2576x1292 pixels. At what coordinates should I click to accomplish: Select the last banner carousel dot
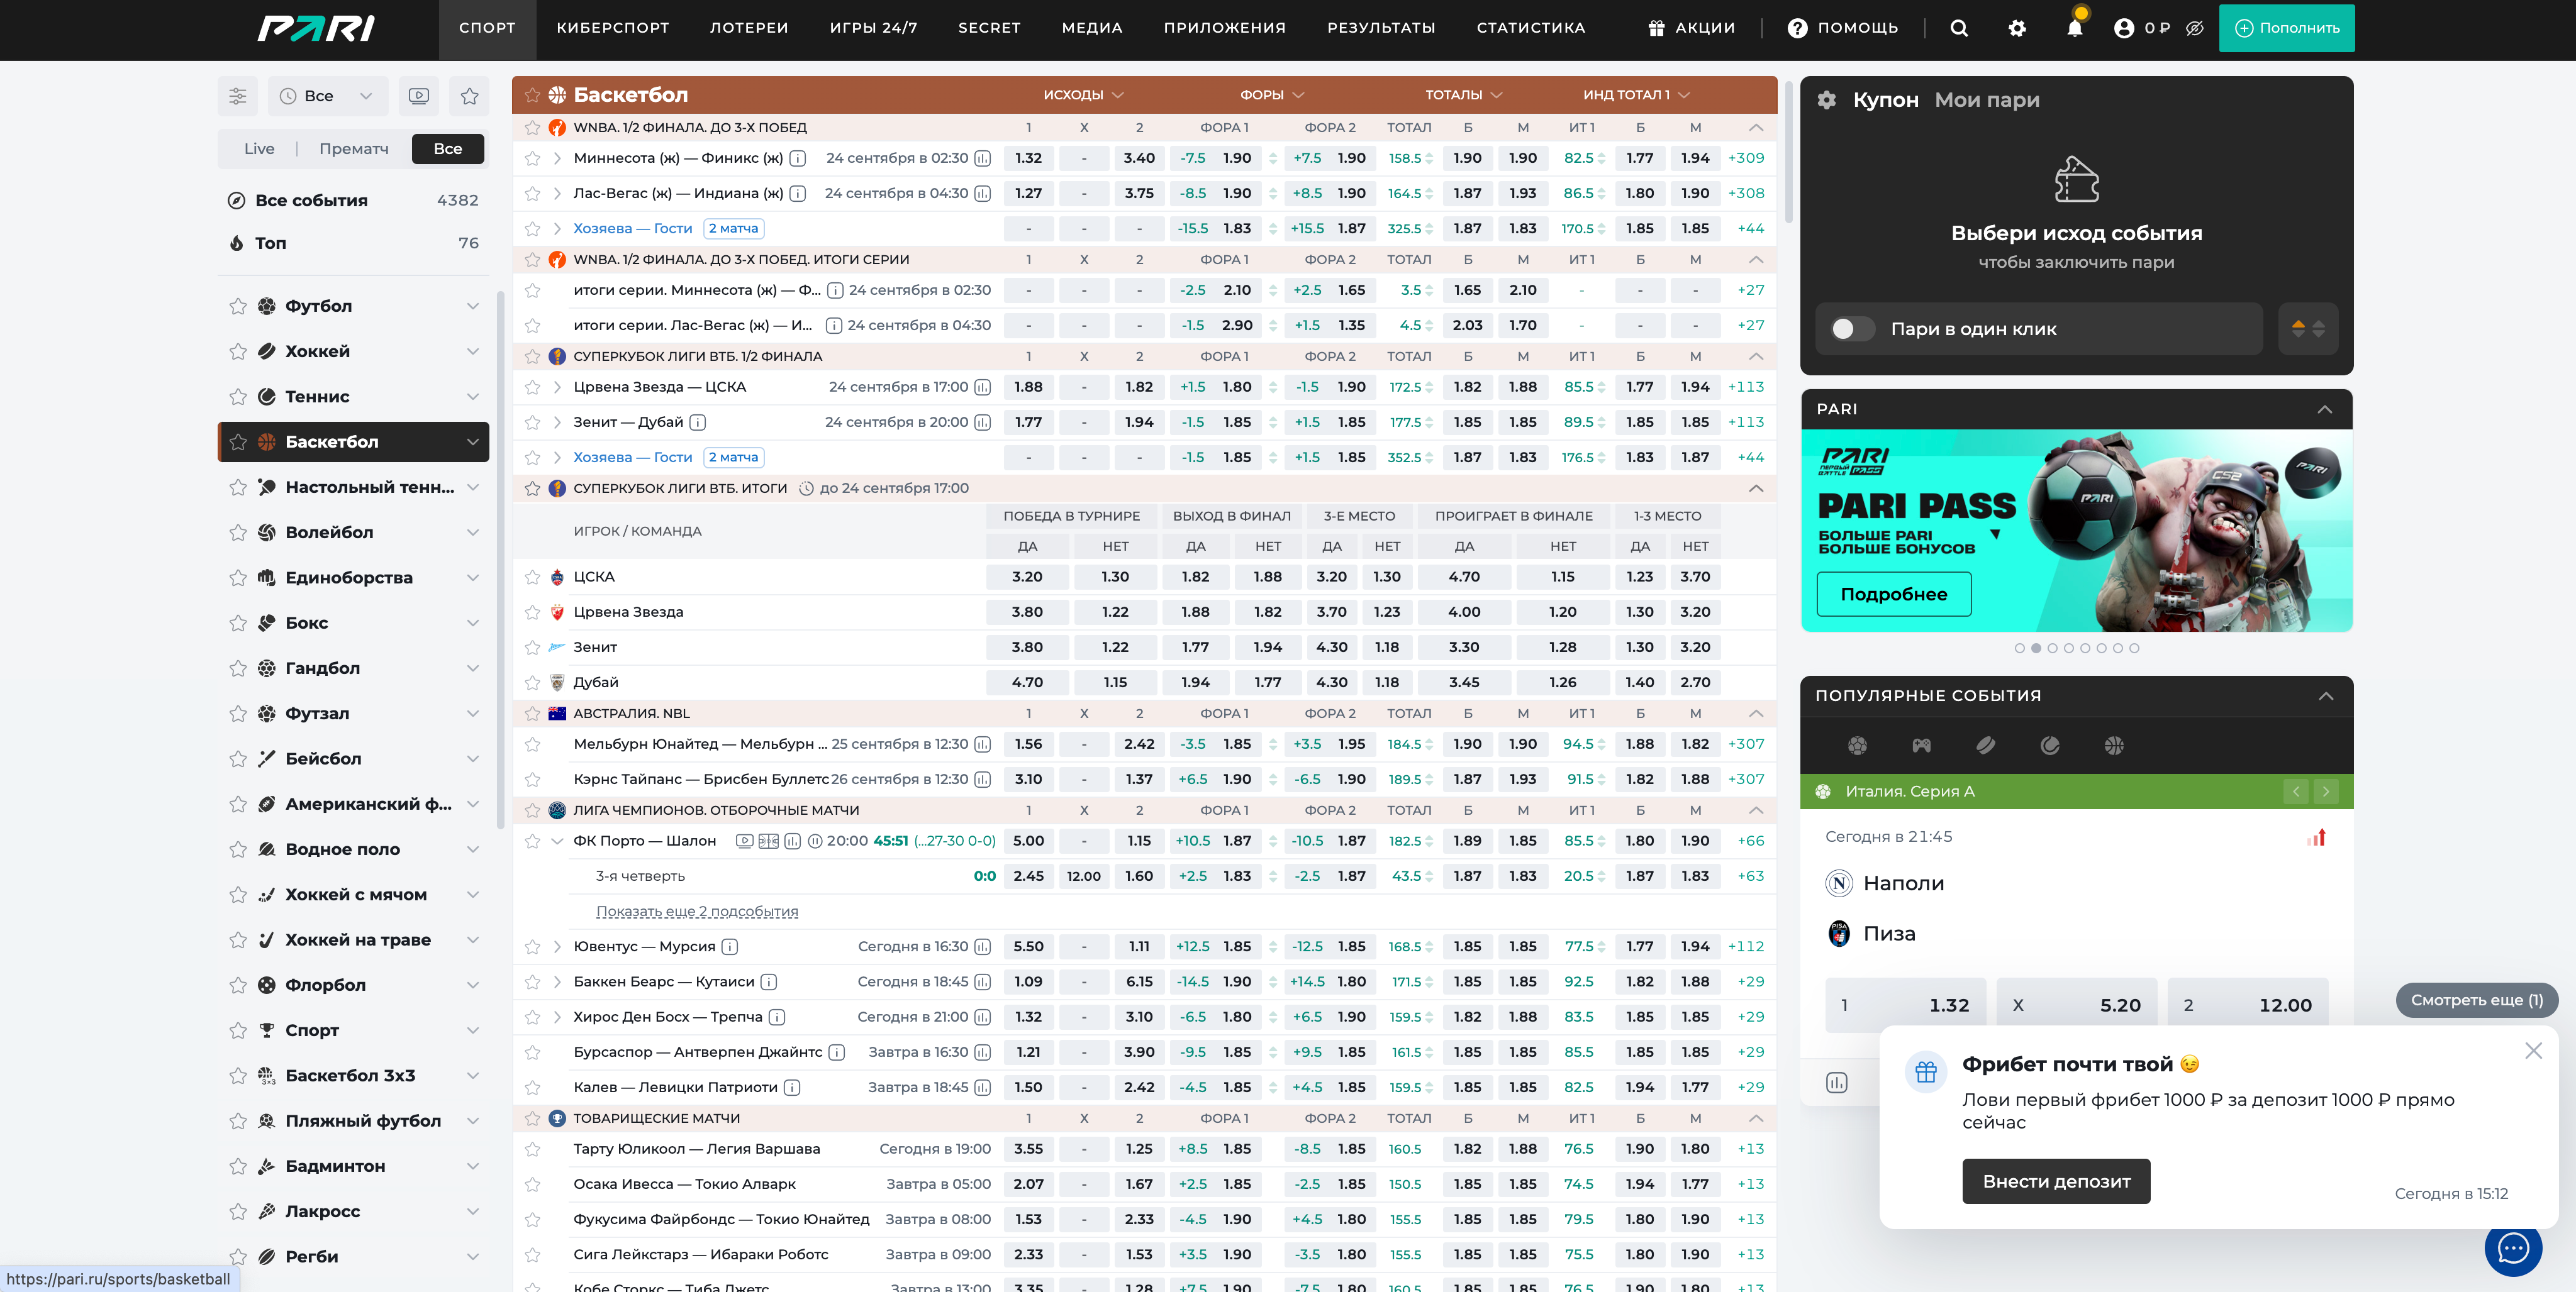(2134, 648)
